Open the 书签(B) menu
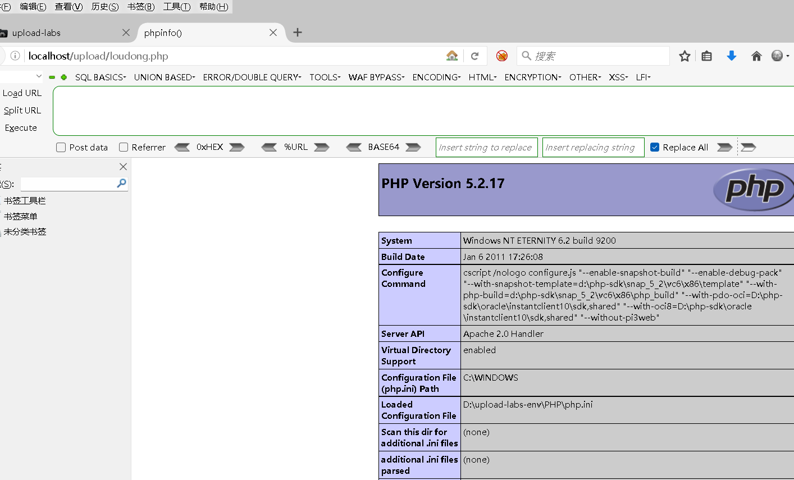 tap(141, 7)
